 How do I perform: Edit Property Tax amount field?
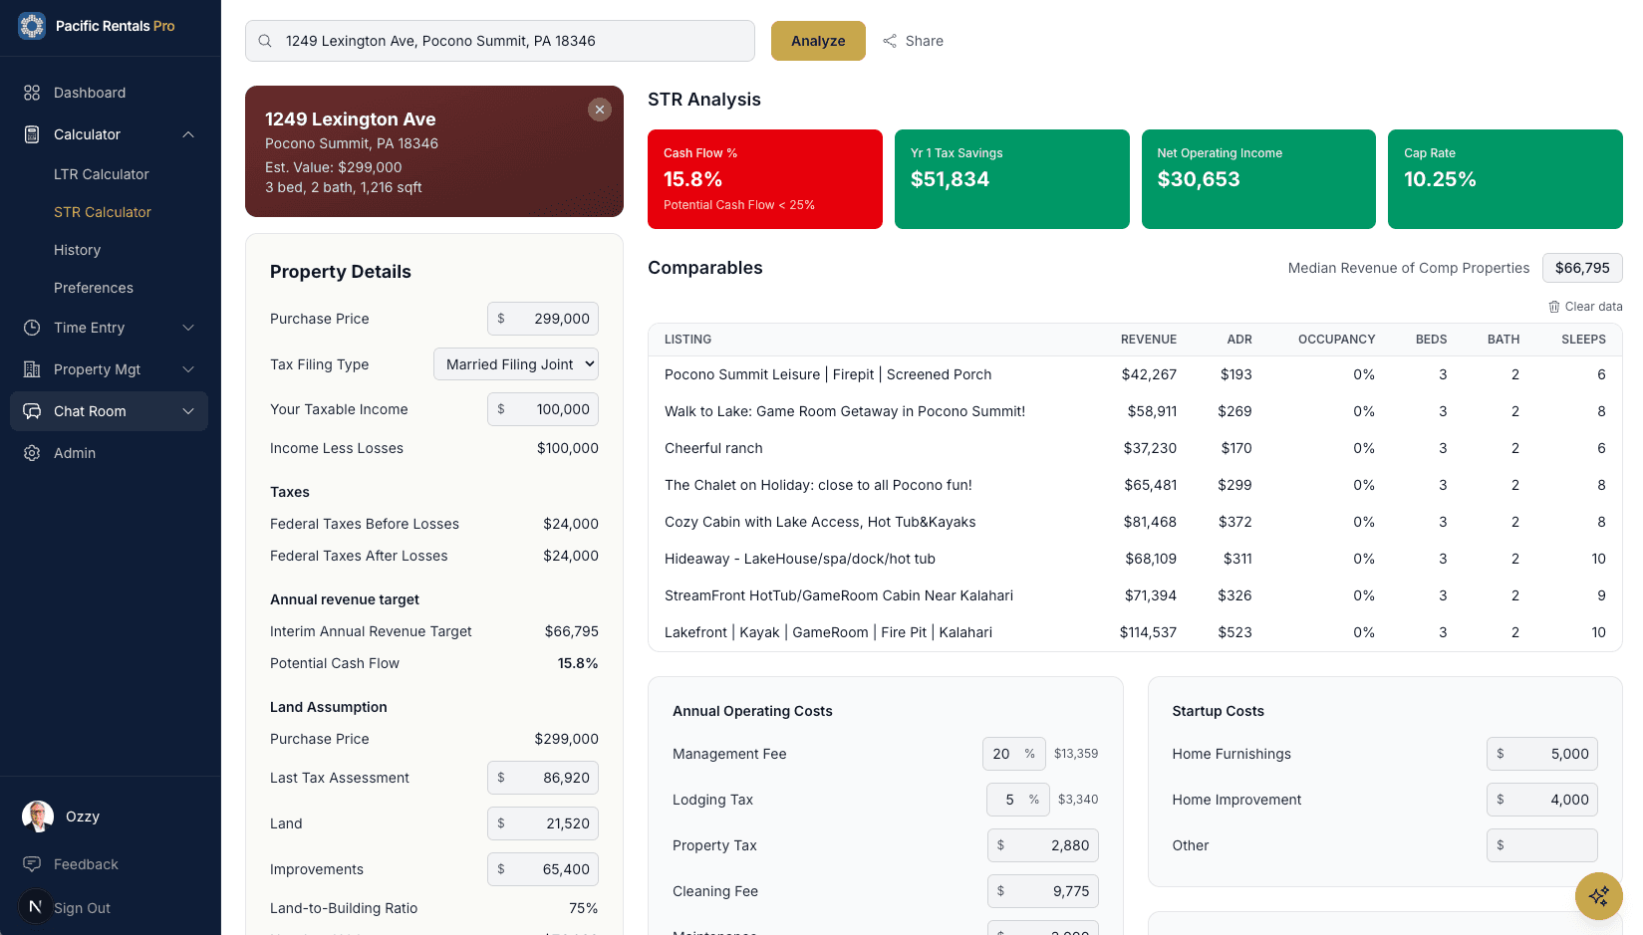click(1043, 845)
